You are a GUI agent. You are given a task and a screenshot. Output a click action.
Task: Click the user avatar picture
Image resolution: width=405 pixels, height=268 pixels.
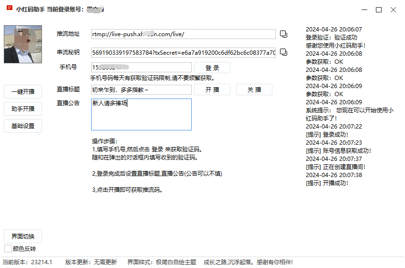(x=23, y=44)
